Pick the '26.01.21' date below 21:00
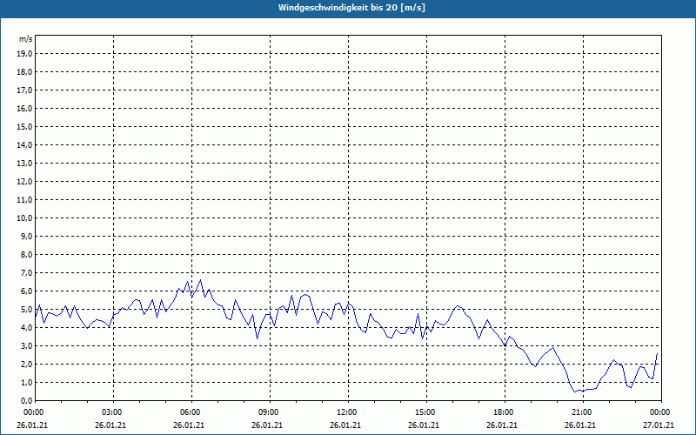 tap(580, 425)
